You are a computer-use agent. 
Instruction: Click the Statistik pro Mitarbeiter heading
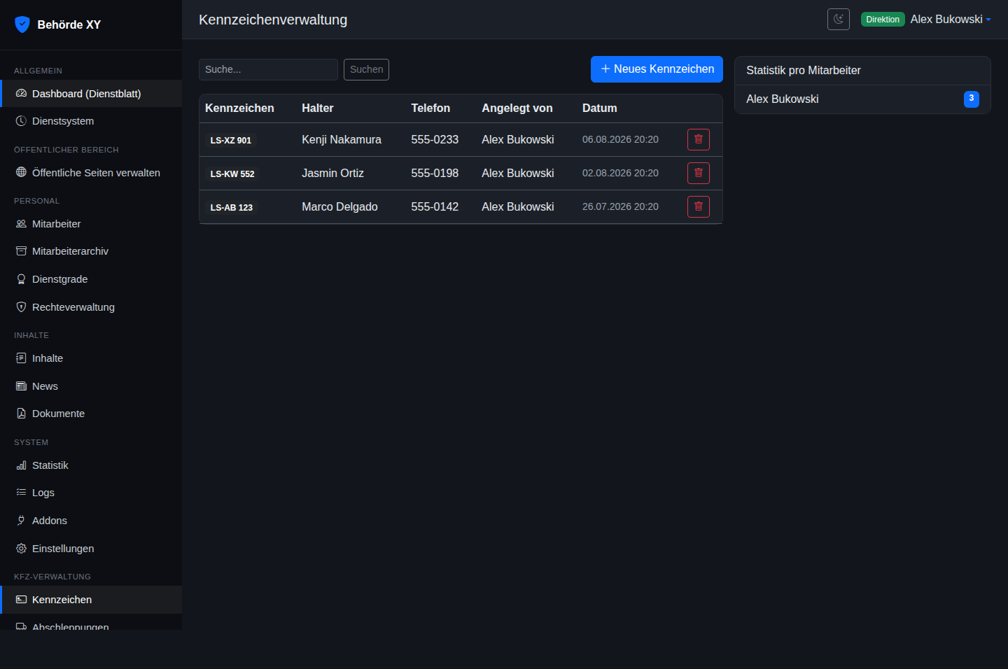point(804,70)
